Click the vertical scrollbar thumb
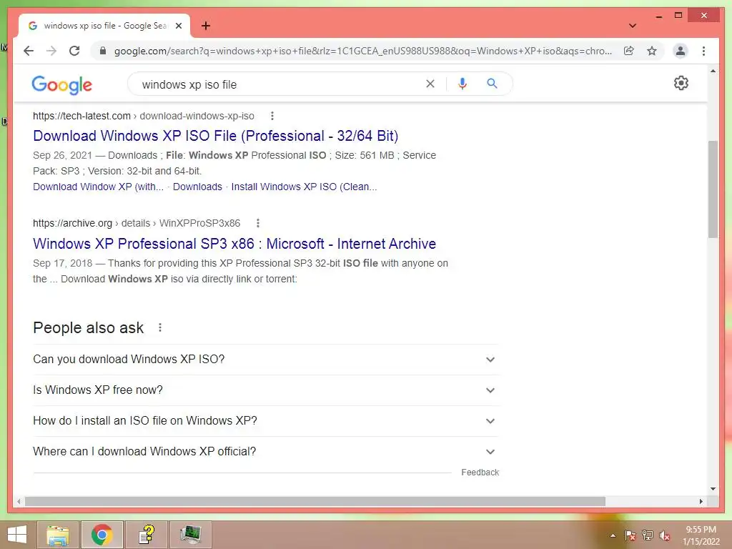 (x=713, y=189)
